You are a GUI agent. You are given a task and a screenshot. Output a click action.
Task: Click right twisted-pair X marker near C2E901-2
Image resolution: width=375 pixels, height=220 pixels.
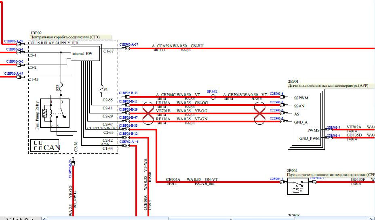(259, 113)
